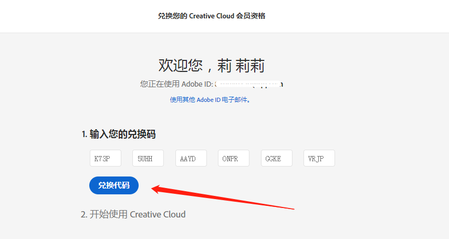Open 使用其他 Adobe ID 电子邮件 link
Viewport: 449px width, 239px height.
(x=210, y=100)
